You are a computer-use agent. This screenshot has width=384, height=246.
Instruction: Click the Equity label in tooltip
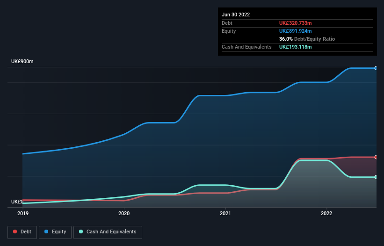pyautogui.click(x=229, y=31)
